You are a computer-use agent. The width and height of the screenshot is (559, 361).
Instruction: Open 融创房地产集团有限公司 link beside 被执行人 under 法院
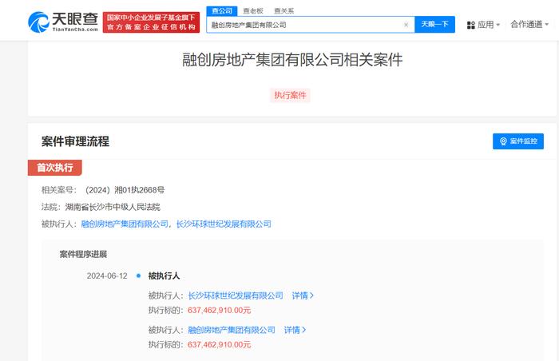point(125,224)
